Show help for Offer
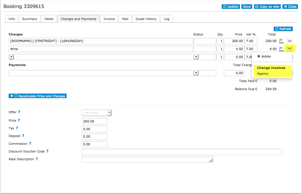Image resolution: width=302 pixels, height=194 pixels. coord(19,112)
